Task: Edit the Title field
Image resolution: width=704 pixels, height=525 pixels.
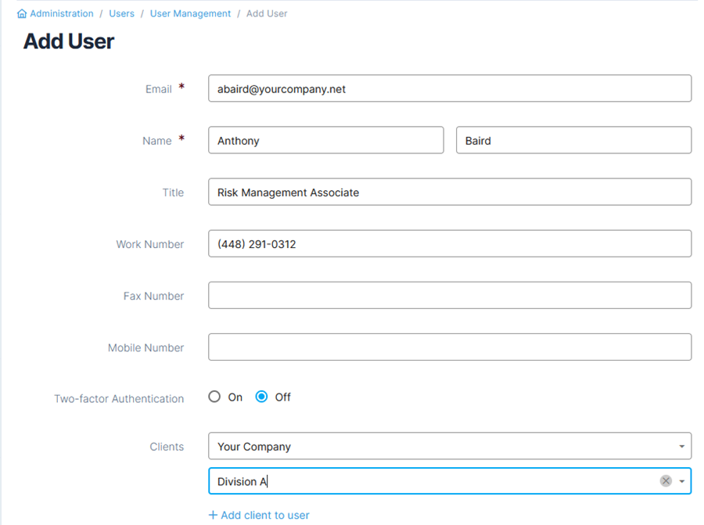Action: pyautogui.click(x=450, y=192)
